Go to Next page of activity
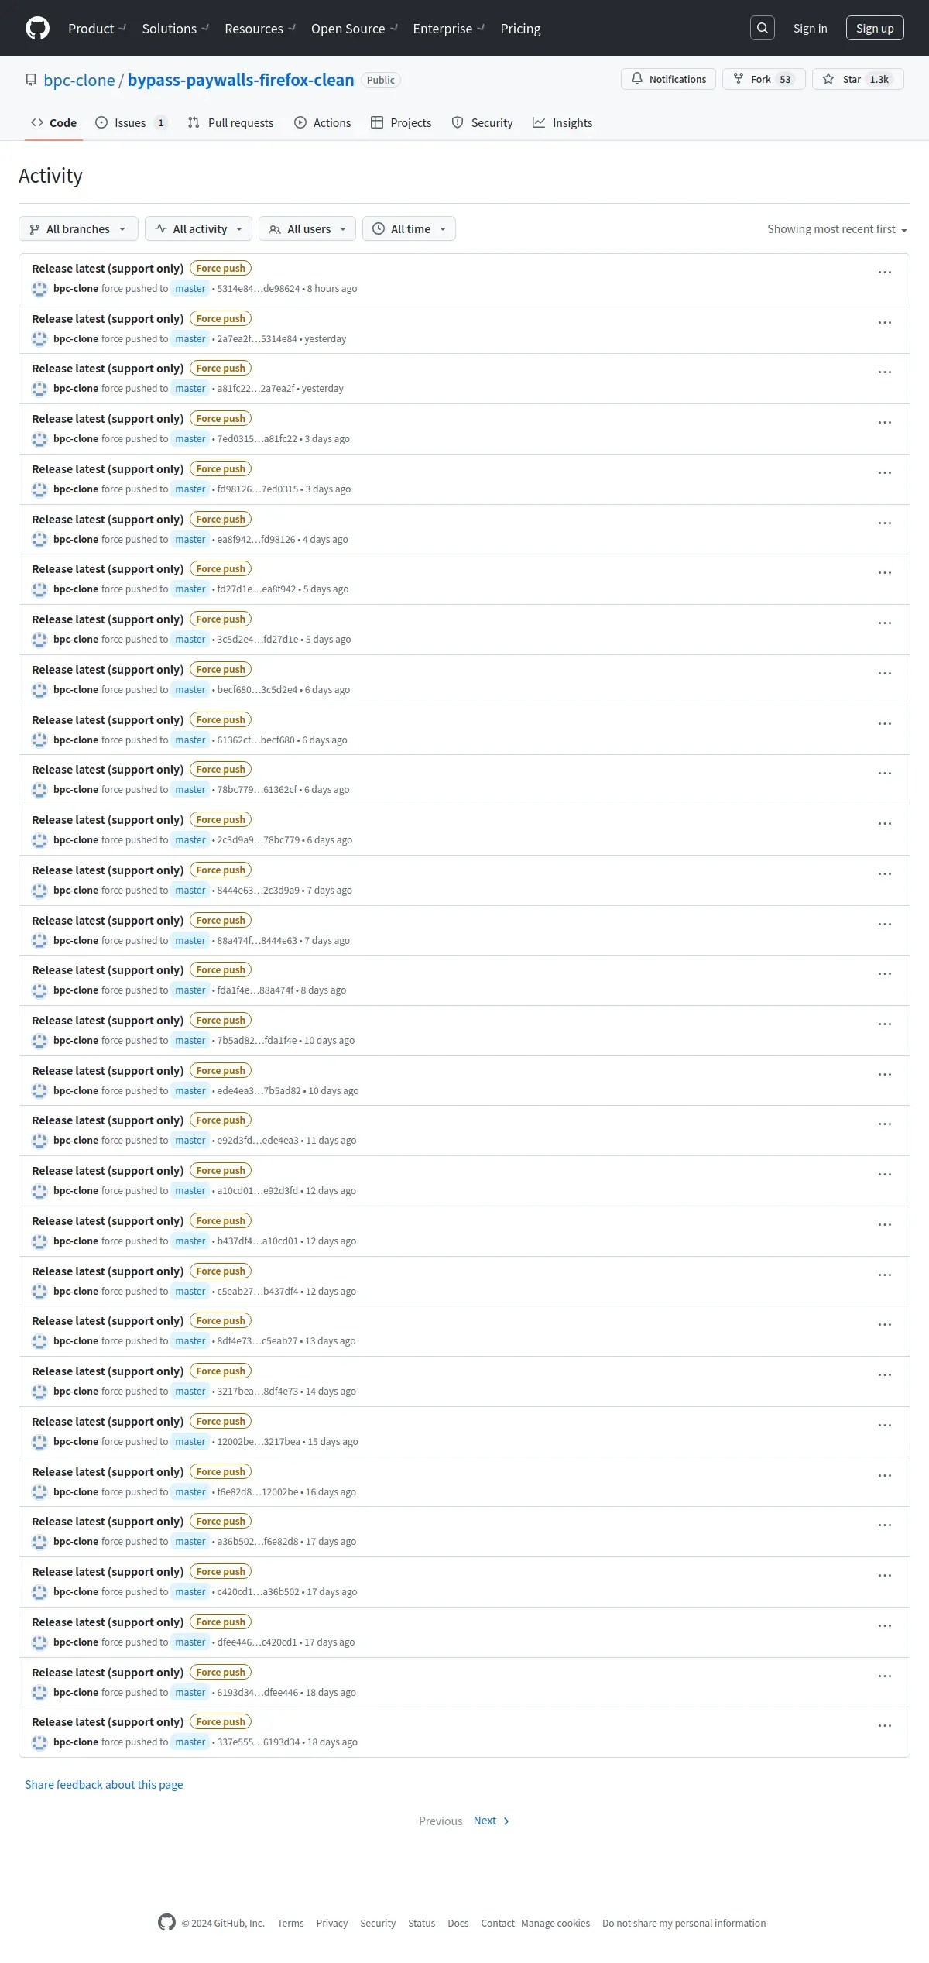Image resolution: width=929 pixels, height=1963 pixels. [492, 1821]
